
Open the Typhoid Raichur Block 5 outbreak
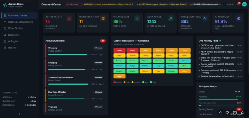(75, 108)
